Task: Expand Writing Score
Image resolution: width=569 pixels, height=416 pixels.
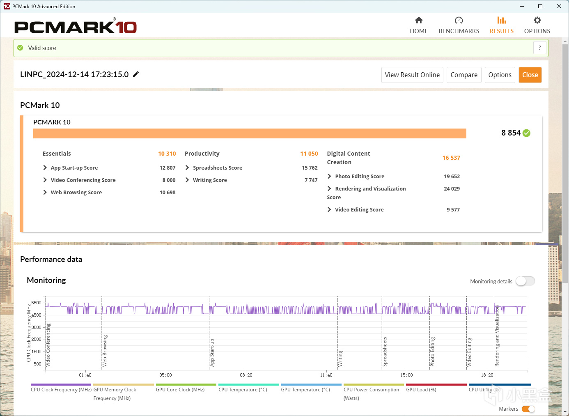Action: tap(187, 180)
